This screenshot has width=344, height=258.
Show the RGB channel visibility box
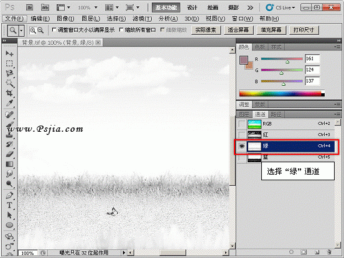click(242, 124)
